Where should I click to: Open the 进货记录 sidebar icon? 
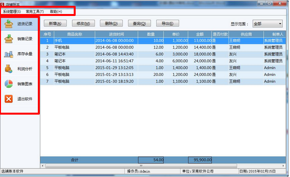[9, 24]
